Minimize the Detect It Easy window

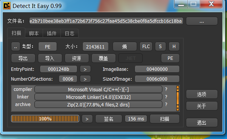[181, 4]
